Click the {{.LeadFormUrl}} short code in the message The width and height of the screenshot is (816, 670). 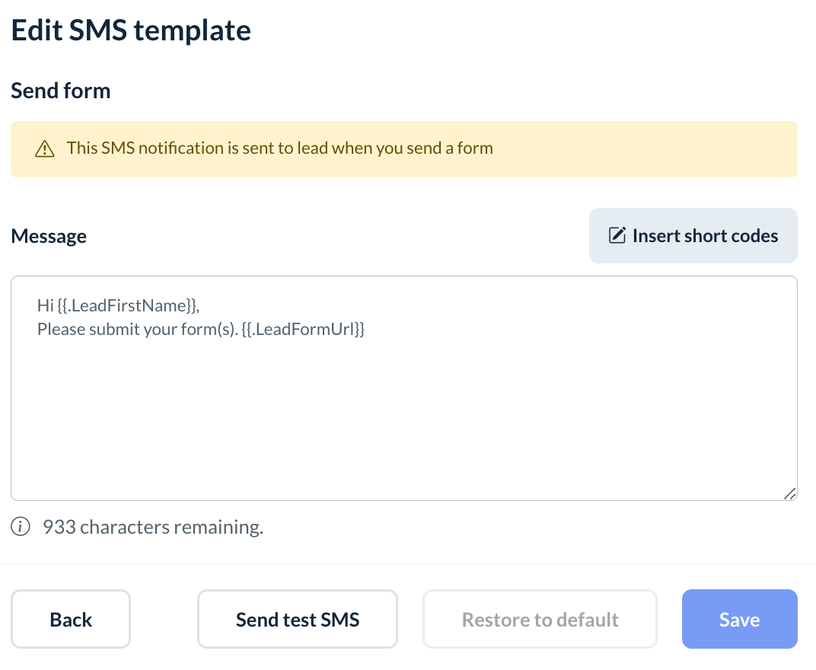(303, 330)
